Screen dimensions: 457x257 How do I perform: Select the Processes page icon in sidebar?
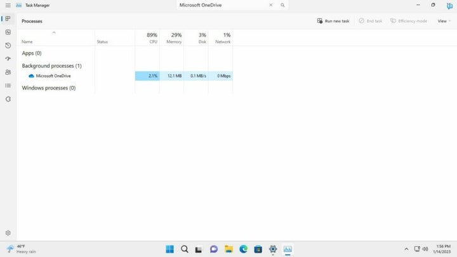click(8, 18)
